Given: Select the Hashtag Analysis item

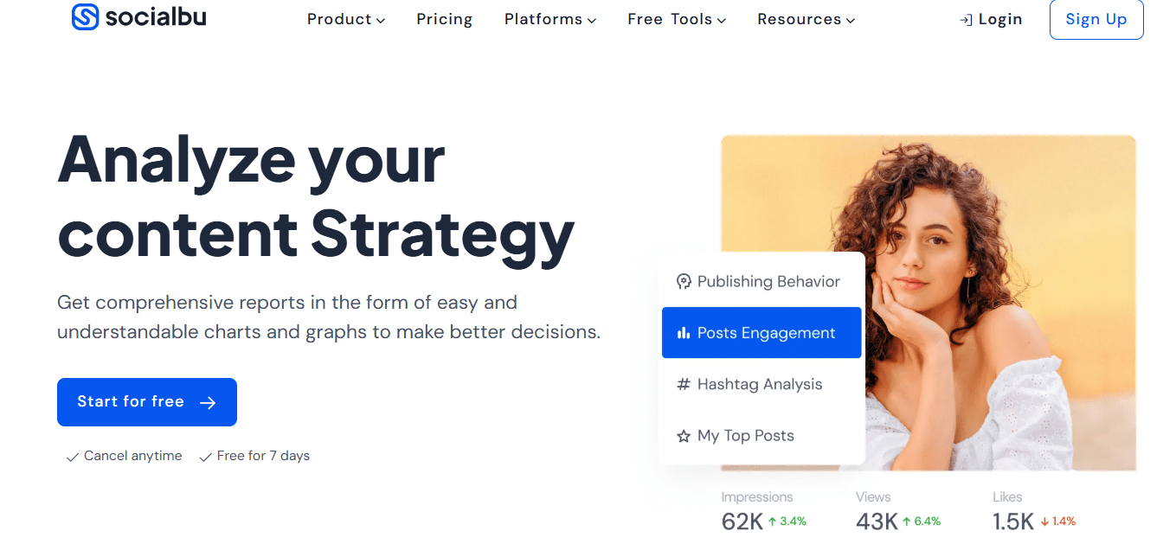Looking at the screenshot, I should [x=760, y=385].
